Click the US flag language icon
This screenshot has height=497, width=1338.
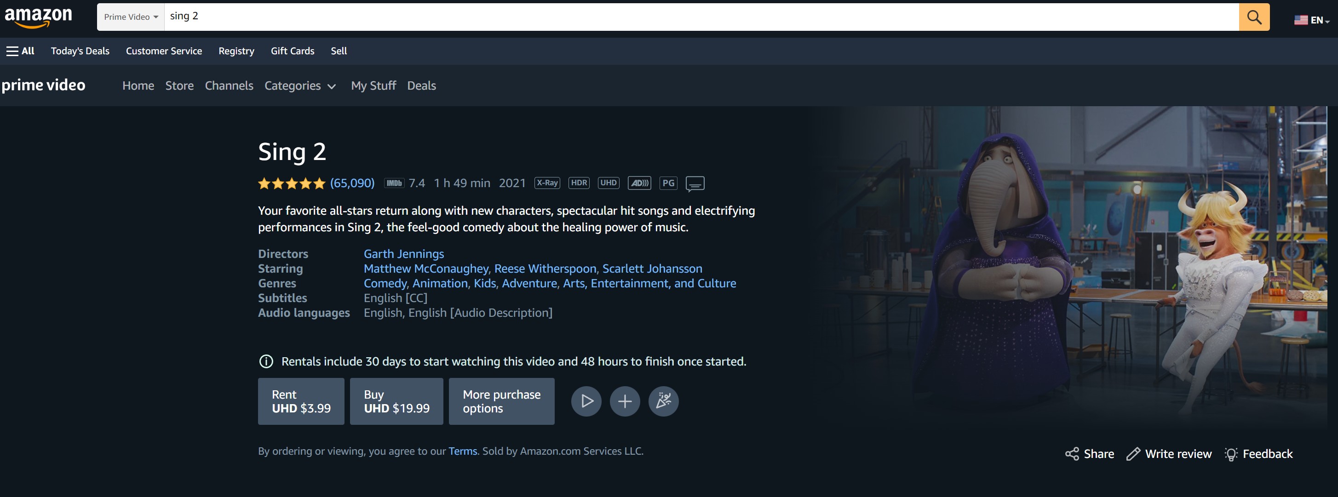click(1301, 20)
